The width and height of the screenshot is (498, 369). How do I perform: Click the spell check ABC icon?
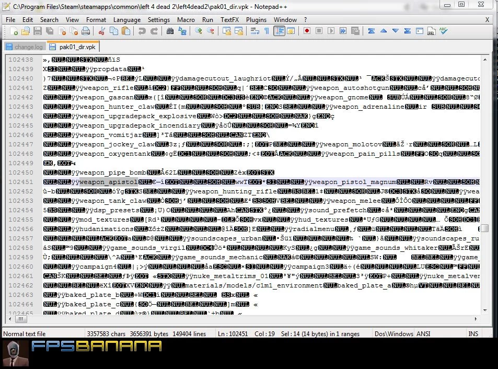(444, 31)
